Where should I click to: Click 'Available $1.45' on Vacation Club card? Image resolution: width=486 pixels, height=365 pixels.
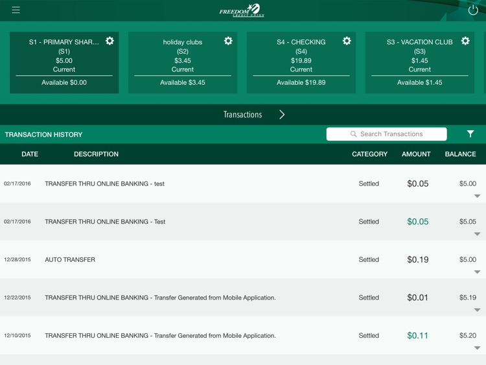coord(420,82)
